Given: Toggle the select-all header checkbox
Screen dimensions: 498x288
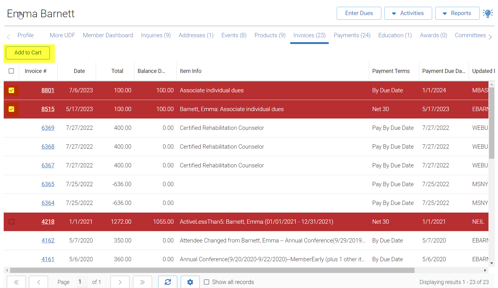Looking at the screenshot, I should tap(11, 71).
